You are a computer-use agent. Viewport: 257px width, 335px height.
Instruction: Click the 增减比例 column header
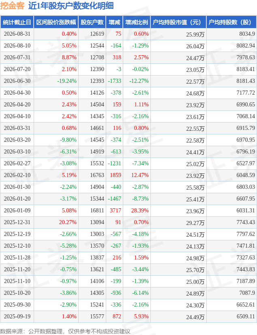(x=137, y=22)
